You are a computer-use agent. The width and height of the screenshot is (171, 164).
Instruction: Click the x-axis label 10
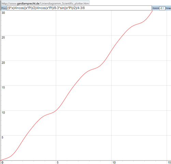(114, 162)
